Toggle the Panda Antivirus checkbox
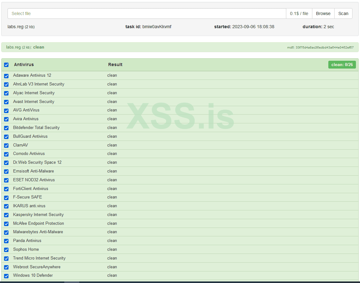The height and width of the screenshot is (283, 360). click(x=6, y=241)
